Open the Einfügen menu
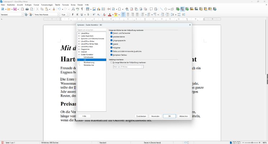268x144 pixels. (x=28, y=5)
